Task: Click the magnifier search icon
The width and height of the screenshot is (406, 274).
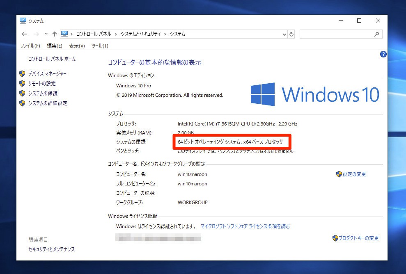Action: pos(377,34)
